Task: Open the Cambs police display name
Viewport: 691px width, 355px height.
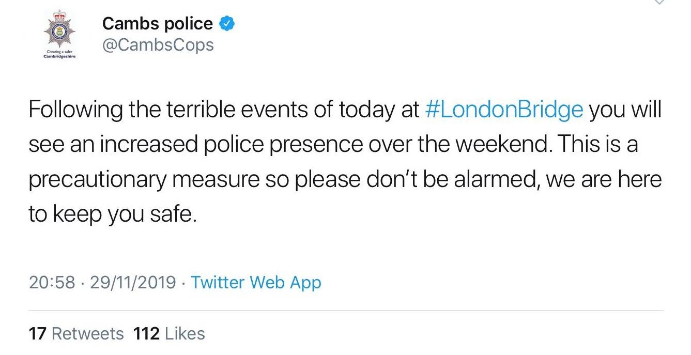Action: [x=158, y=23]
